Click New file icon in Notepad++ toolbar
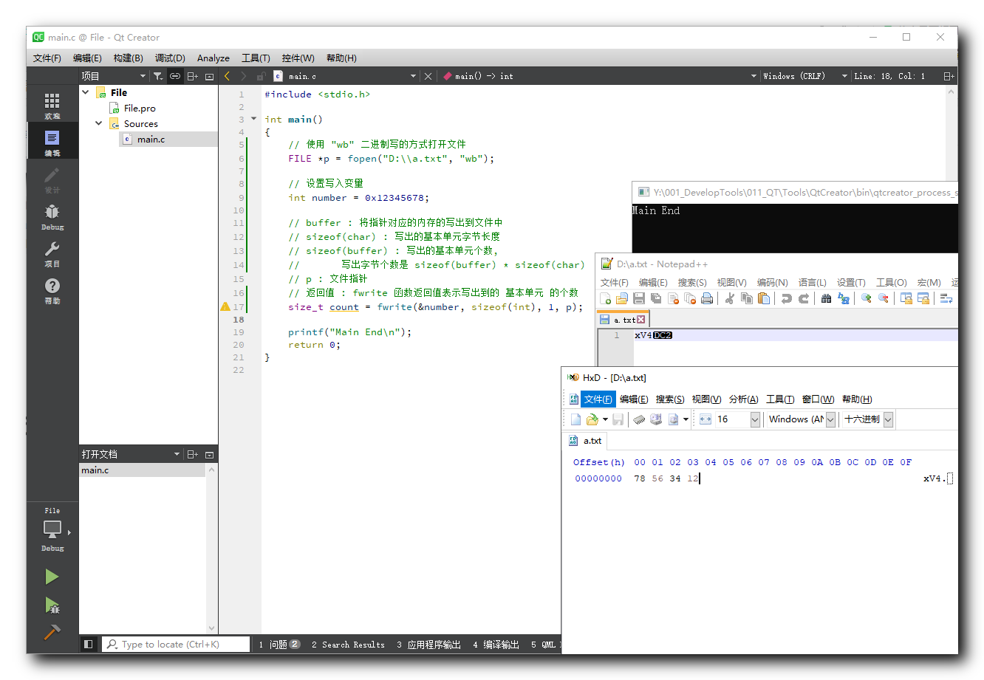The width and height of the screenshot is (984, 680). (x=606, y=298)
